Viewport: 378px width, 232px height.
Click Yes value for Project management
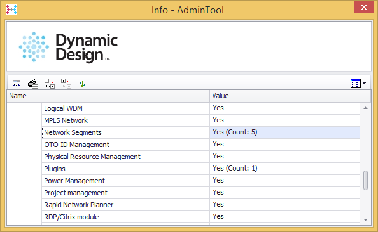click(x=285, y=193)
